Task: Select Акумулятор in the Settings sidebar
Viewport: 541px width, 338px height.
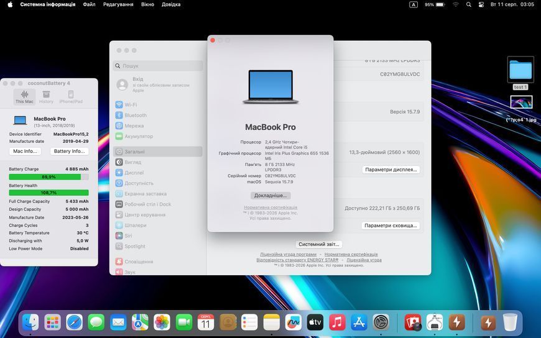Action: coord(158,136)
